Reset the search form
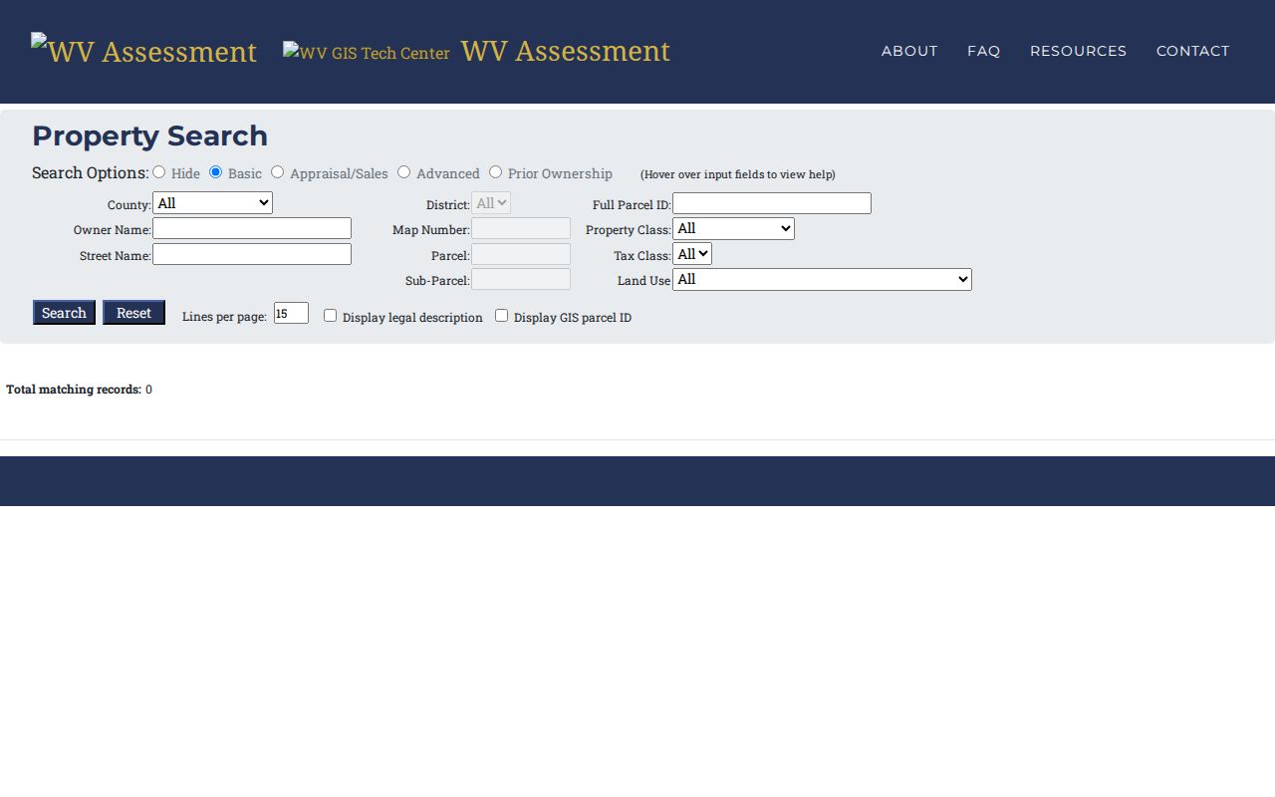 [x=133, y=313]
